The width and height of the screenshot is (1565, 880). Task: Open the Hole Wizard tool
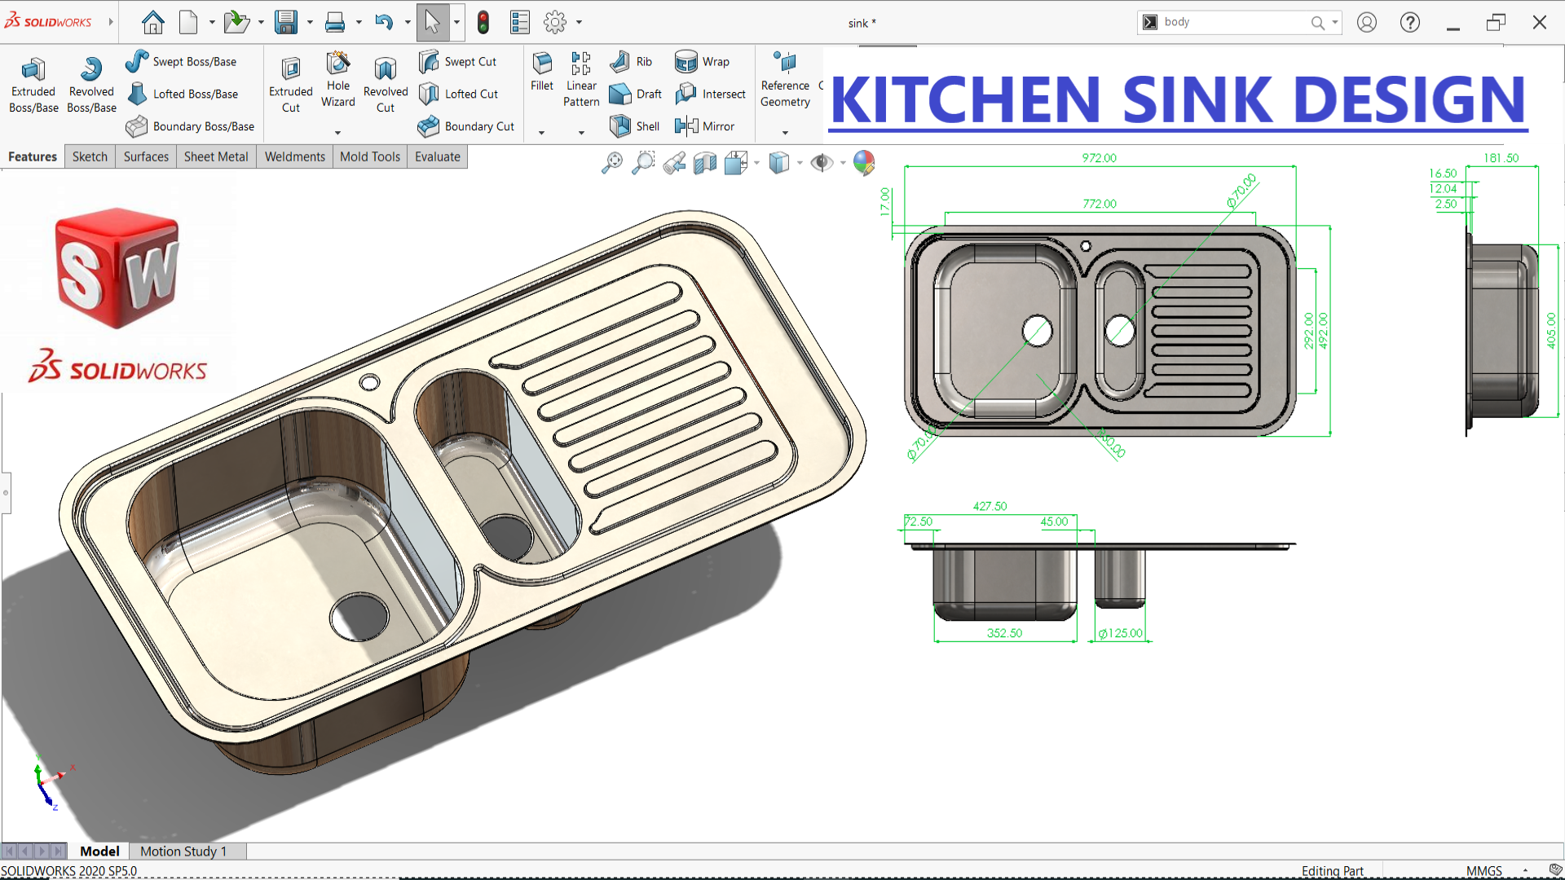point(337,79)
